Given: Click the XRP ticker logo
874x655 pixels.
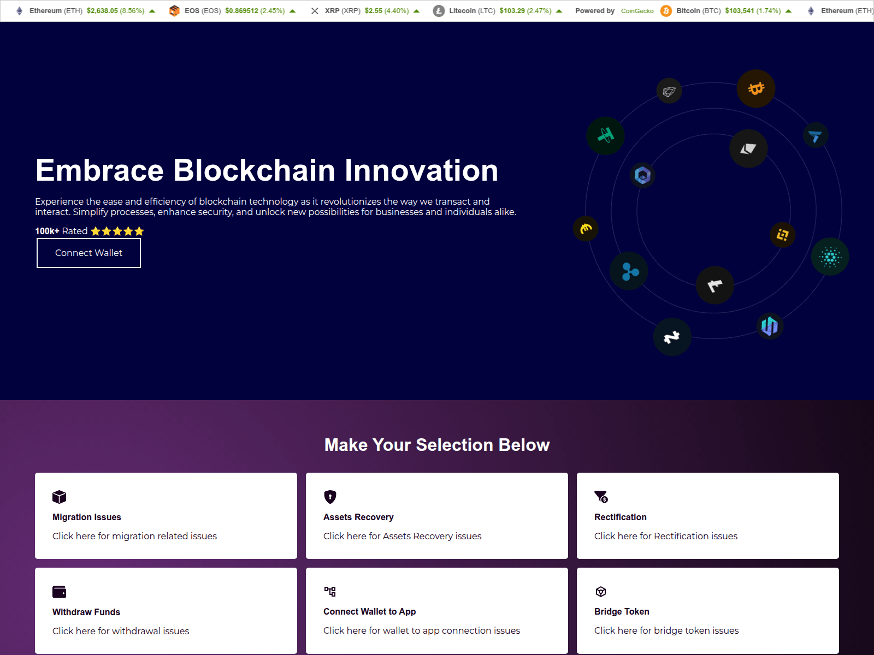Looking at the screenshot, I should click(315, 11).
